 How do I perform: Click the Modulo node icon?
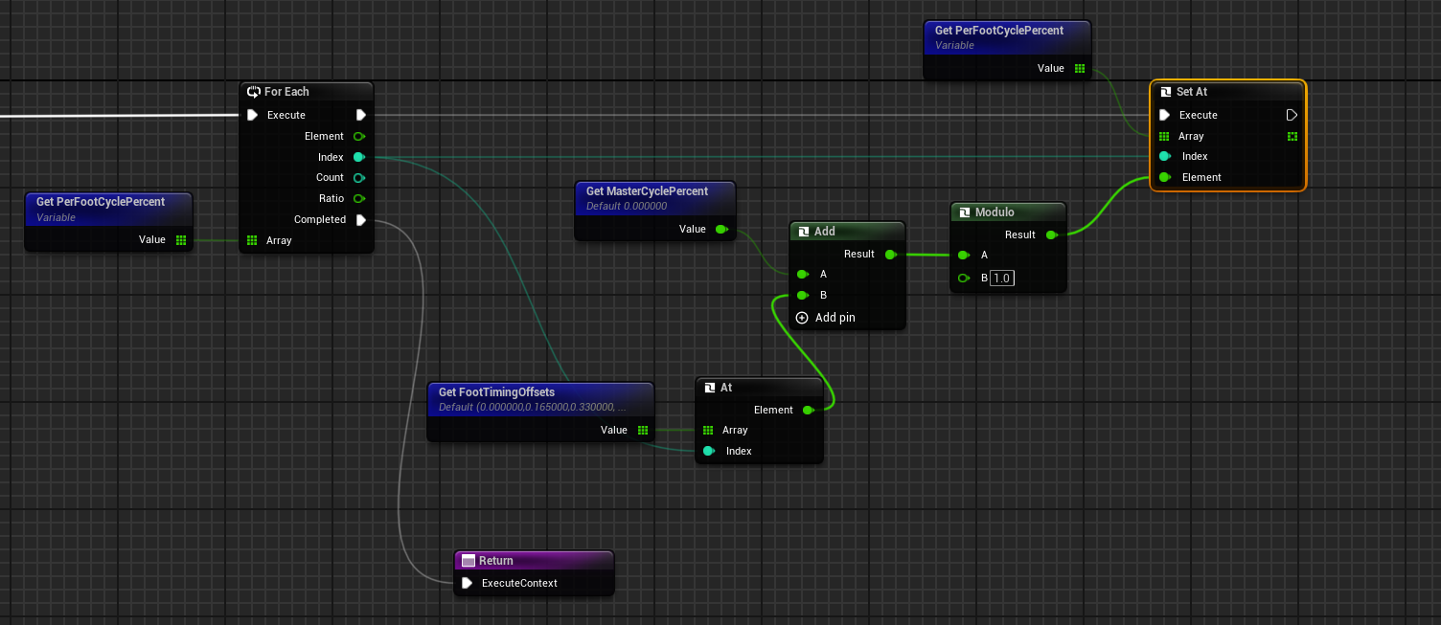coord(965,212)
